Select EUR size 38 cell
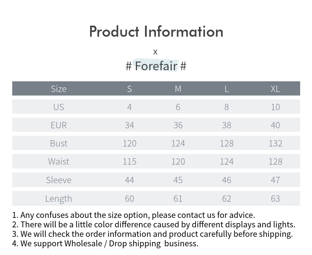The image size is (312, 255). tap(227, 125)
